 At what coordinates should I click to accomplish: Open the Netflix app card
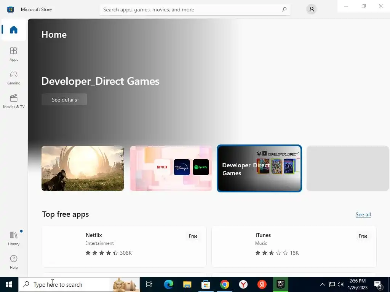(124, 246)
